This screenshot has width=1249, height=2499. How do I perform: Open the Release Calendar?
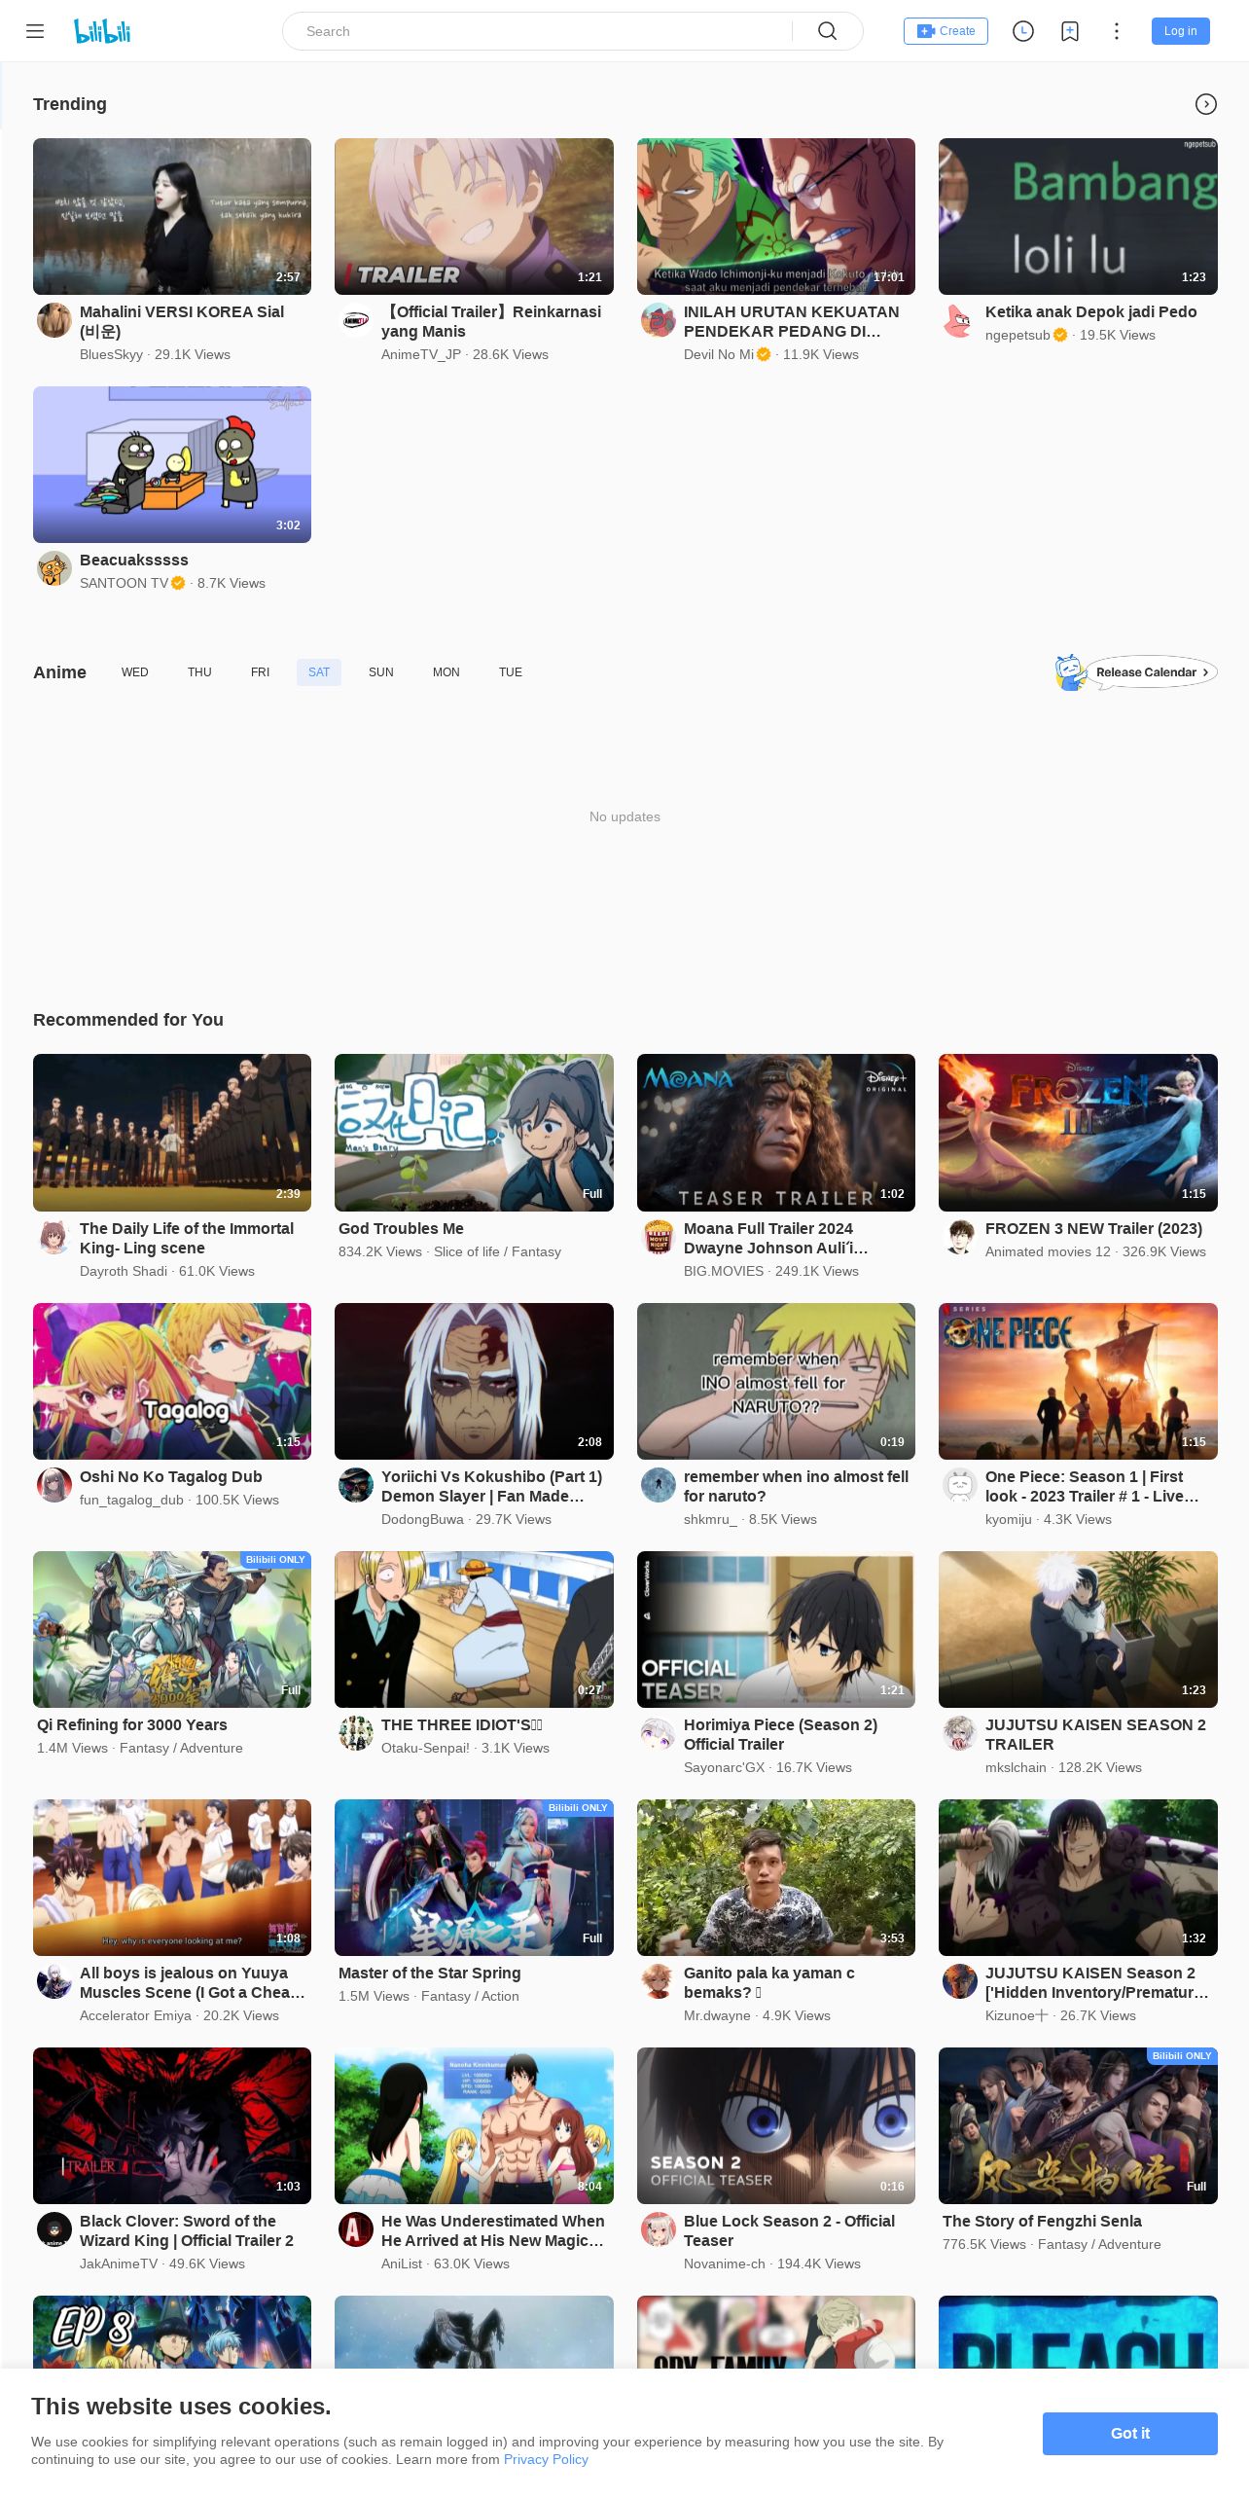[x=1137, y=672]
